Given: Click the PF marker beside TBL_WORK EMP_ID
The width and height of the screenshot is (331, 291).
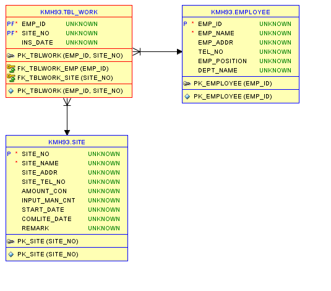Looking at the screenshot, I should (11, 24).
